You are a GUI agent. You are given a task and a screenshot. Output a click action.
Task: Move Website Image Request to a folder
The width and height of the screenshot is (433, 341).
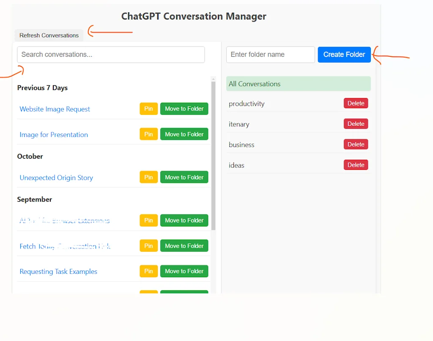pyautogui.click(x=184, y=109)
